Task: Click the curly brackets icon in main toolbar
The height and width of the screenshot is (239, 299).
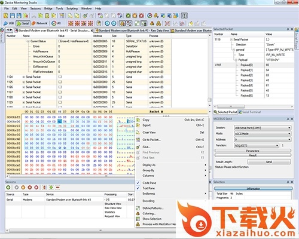Action: (184, 16)
